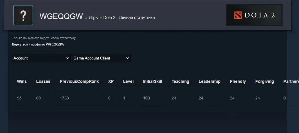Click the PreviousCompRank column header
299x133 pixels.
point(79,81)
